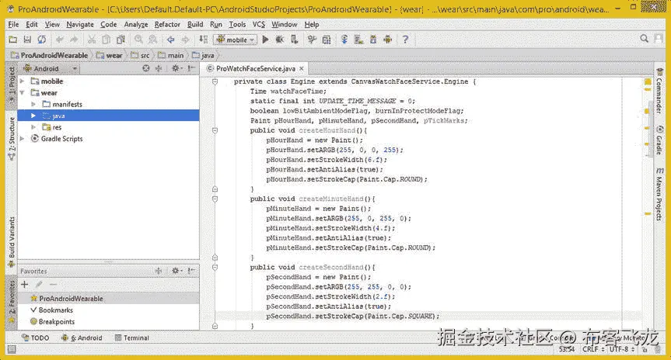Toggle the Gradle side panel tab
Image resolution: width=671 pixels, height=360 pixels.
(659, 140)
